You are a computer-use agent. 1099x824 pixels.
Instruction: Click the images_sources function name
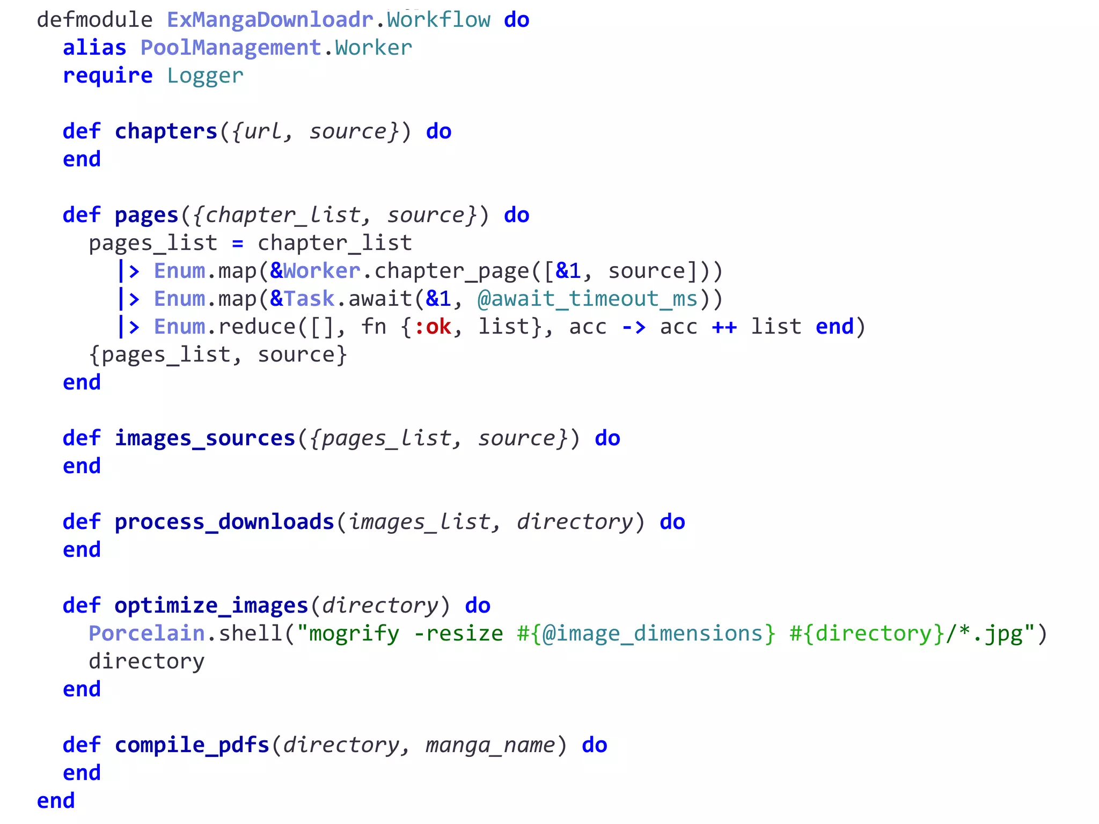[205, 438]
